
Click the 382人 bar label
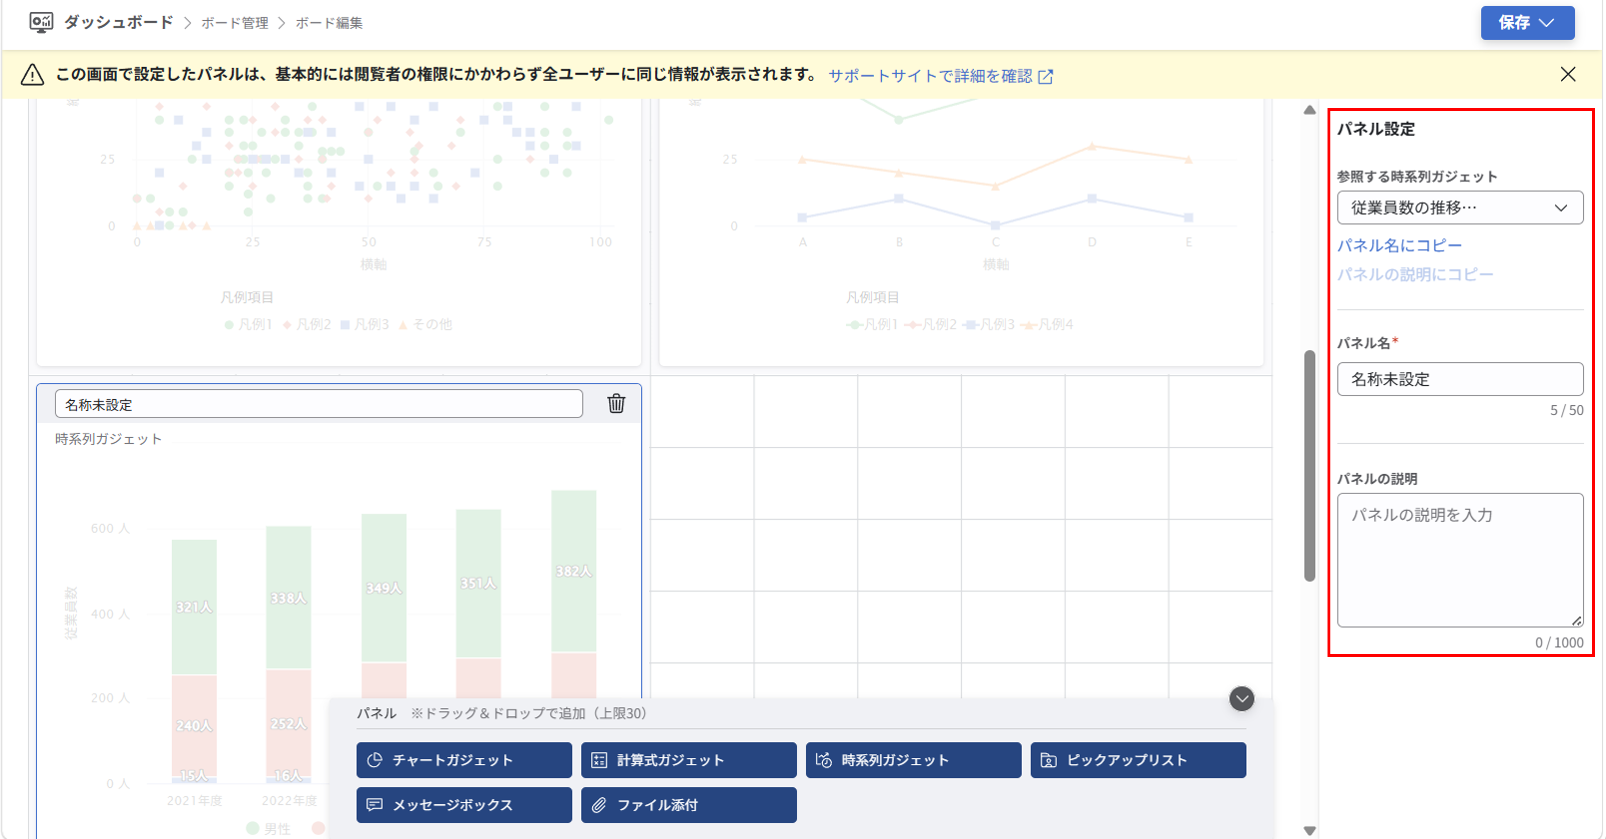573,571
